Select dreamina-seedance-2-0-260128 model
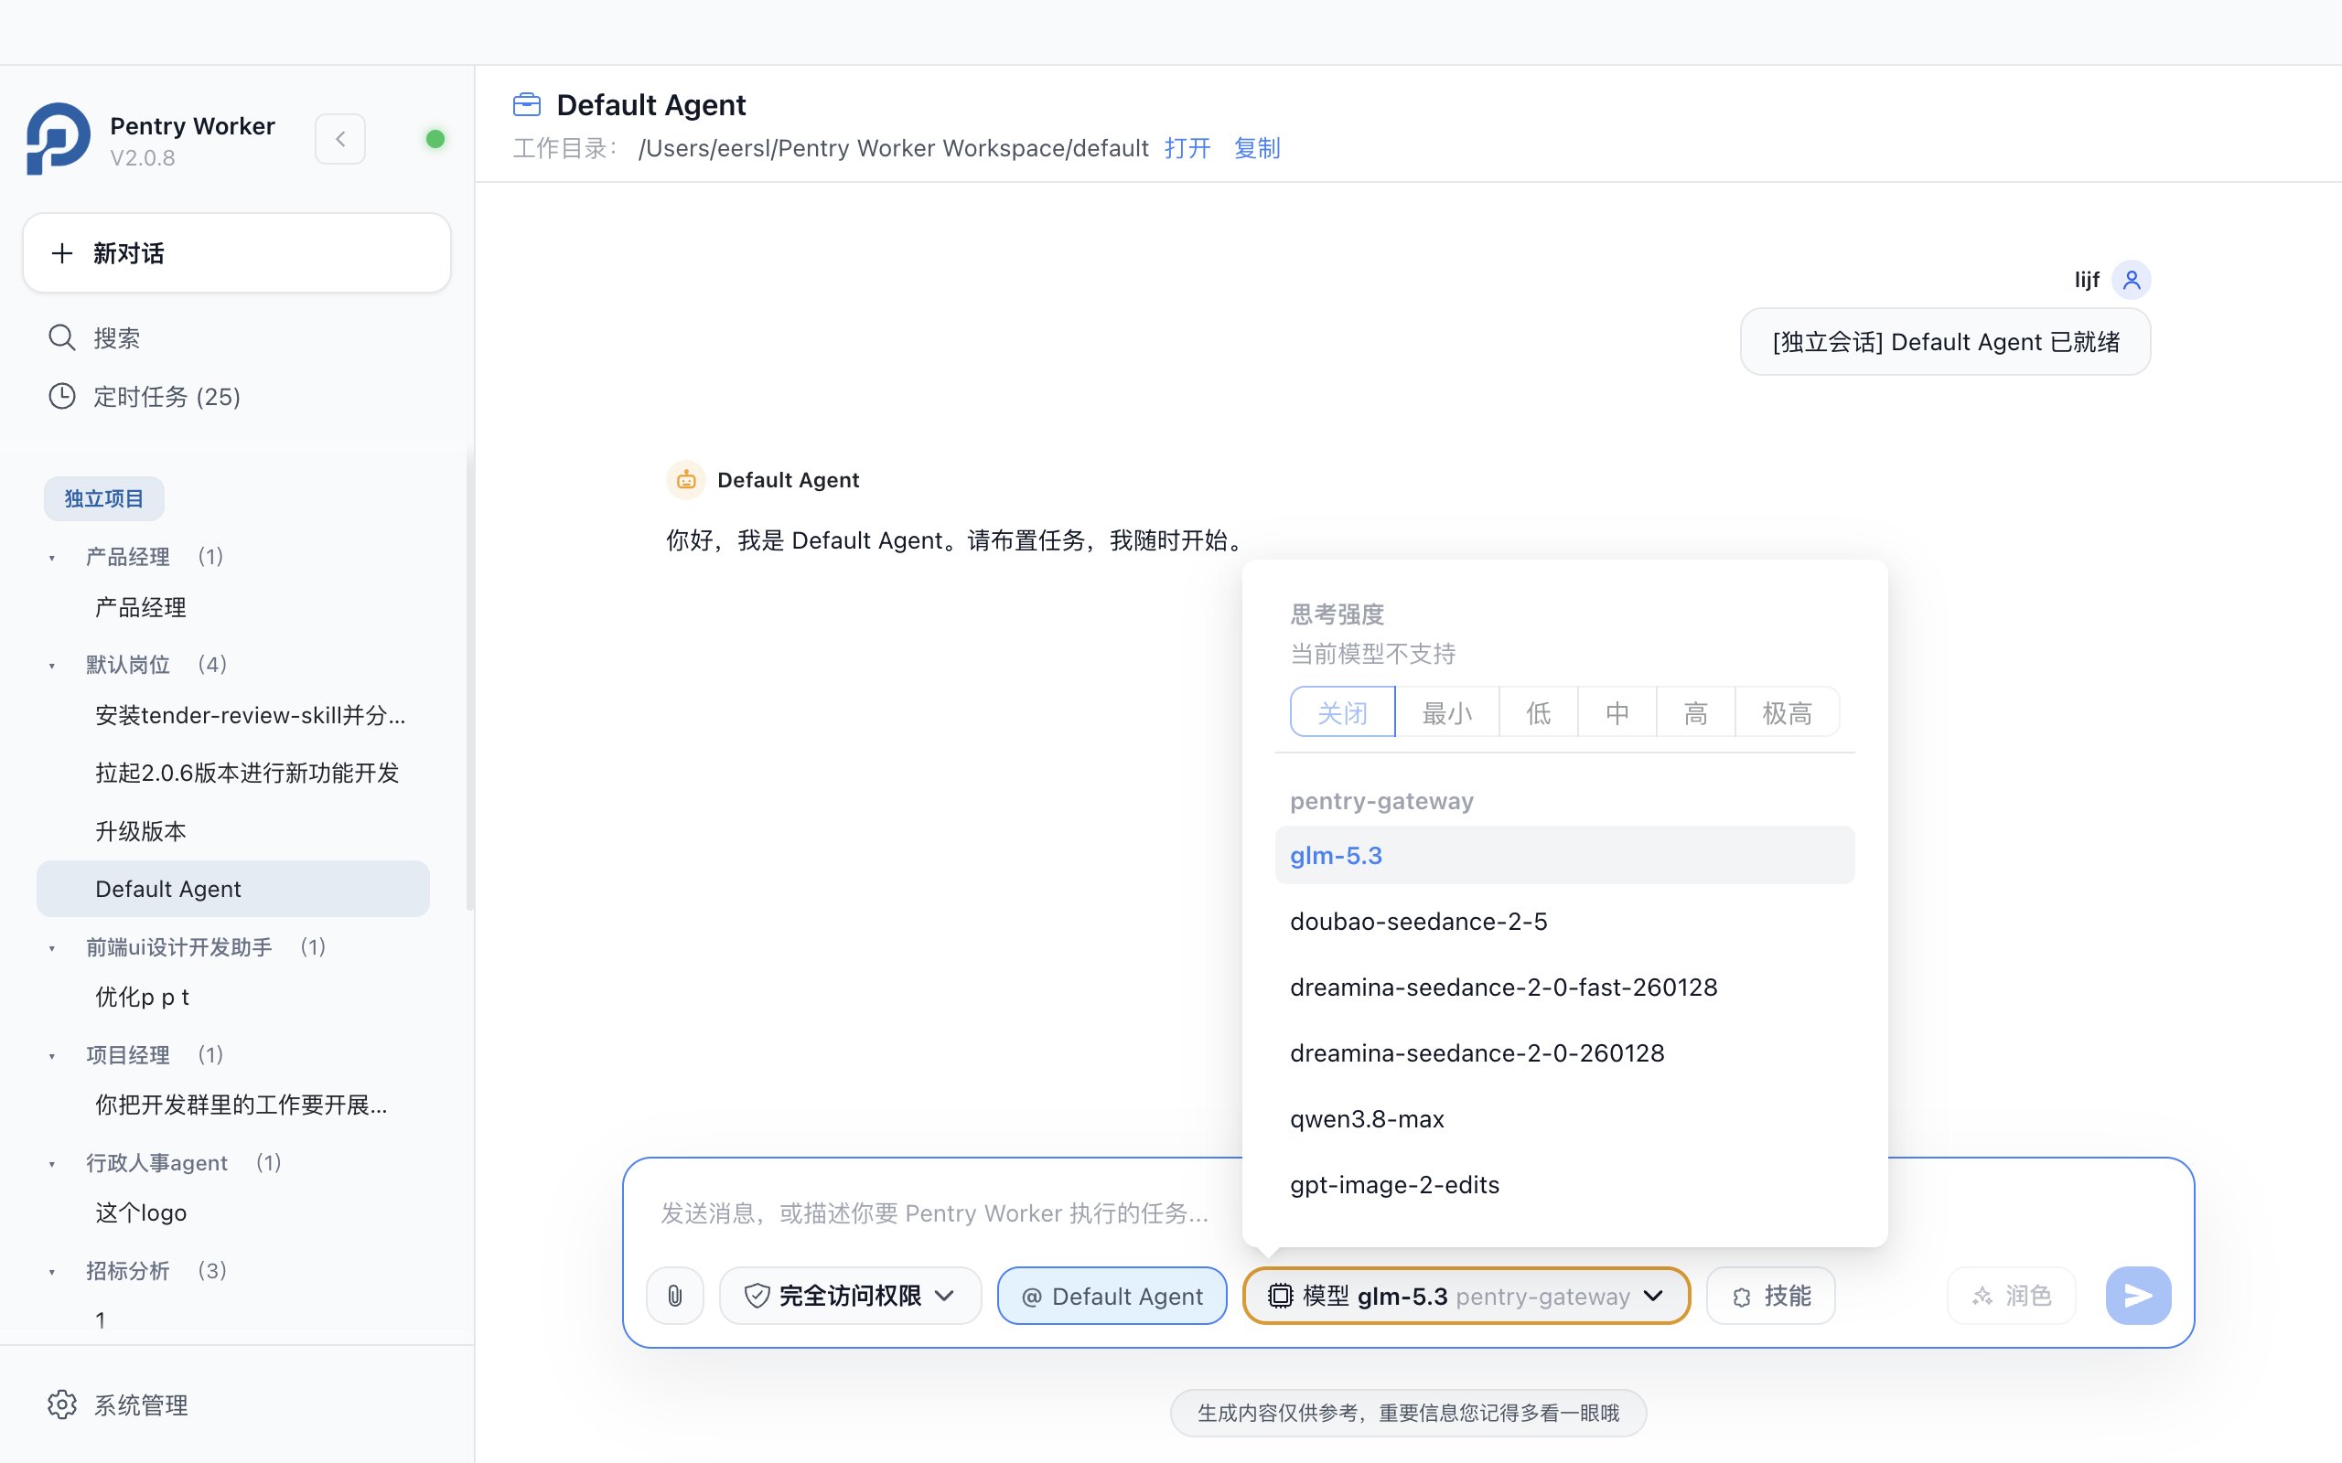Viewport: 2342px width, 1463px height. [x=1565, y=1052]
